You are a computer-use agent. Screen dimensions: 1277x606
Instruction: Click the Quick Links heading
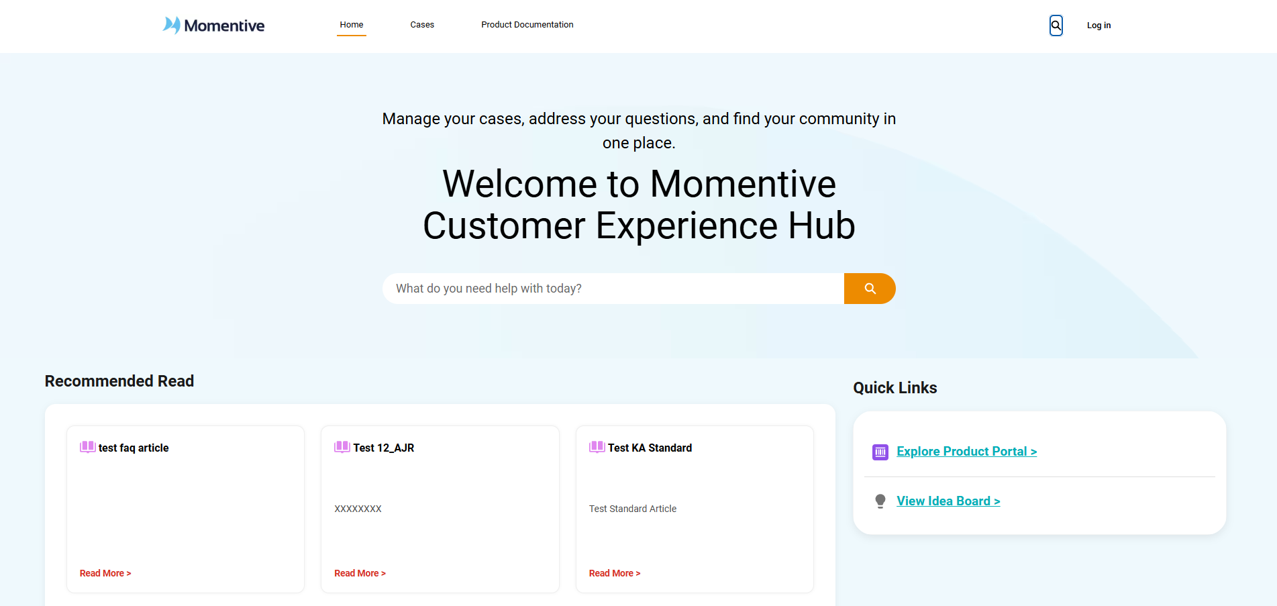(895, 388)
